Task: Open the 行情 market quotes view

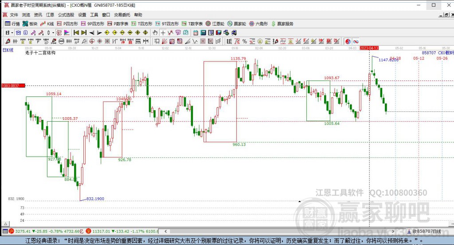Action: 12,23
